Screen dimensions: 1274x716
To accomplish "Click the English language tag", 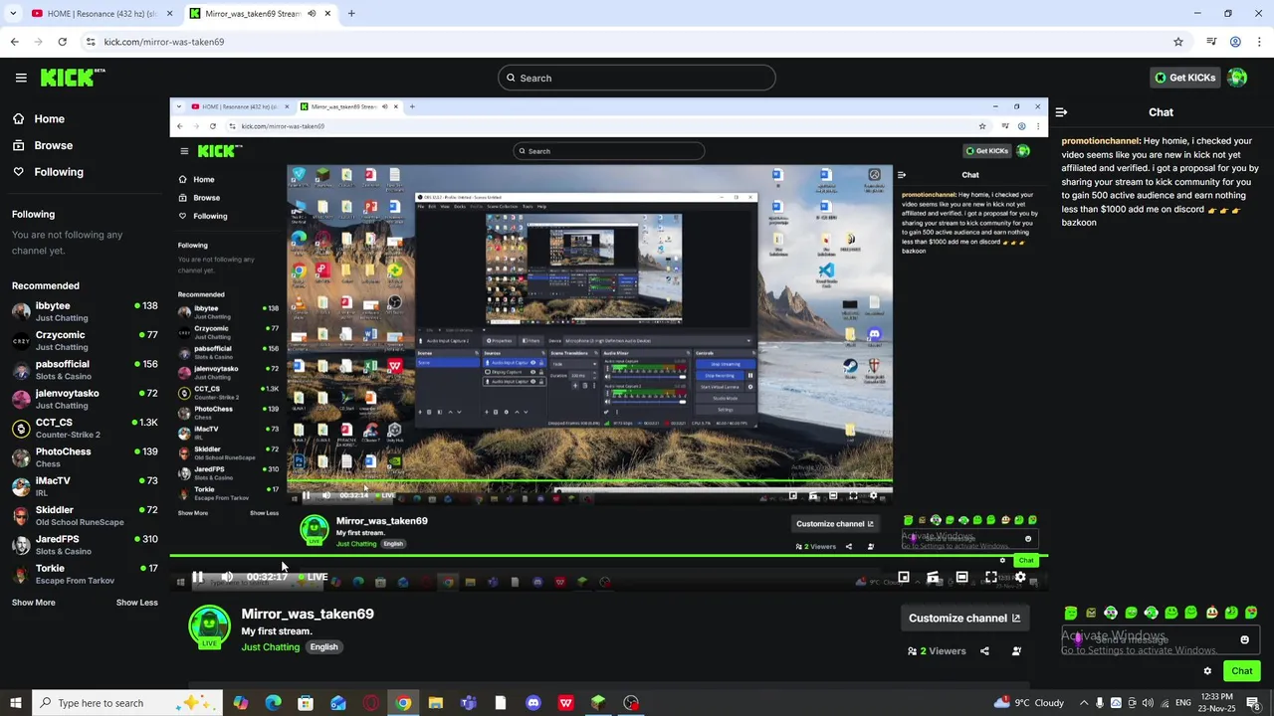I will click(x=323, y=646).
